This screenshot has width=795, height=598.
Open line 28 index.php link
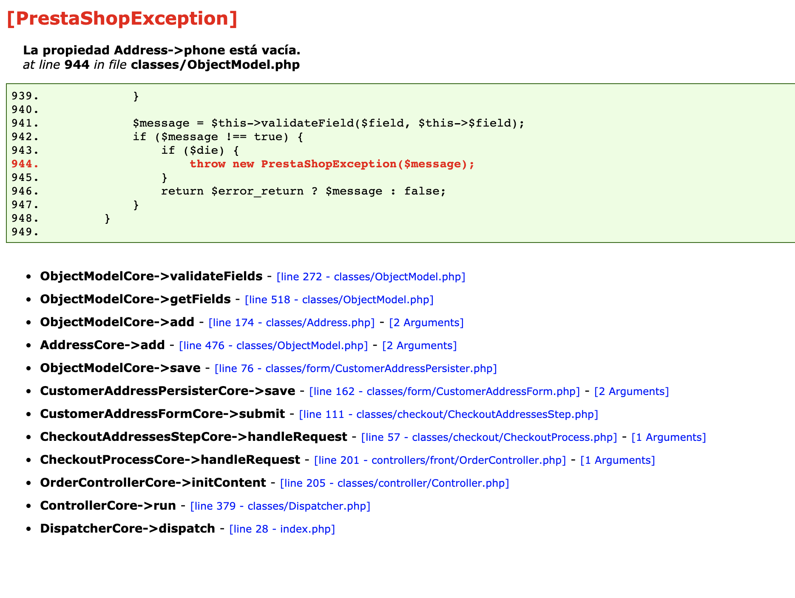282,529
